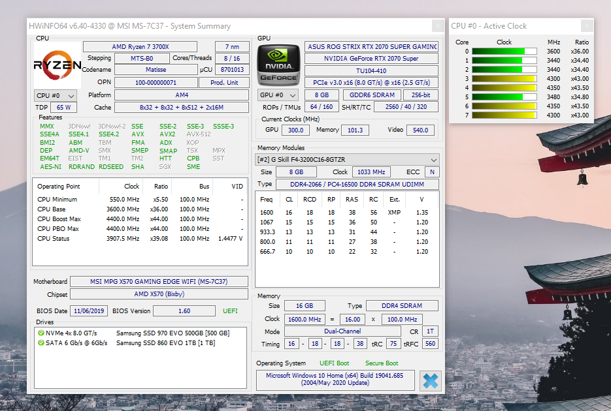Image resolution: width=611 pixels, height=411 pixels.
Task: Click the OPN 100-000000071 field
Action: 156,82
